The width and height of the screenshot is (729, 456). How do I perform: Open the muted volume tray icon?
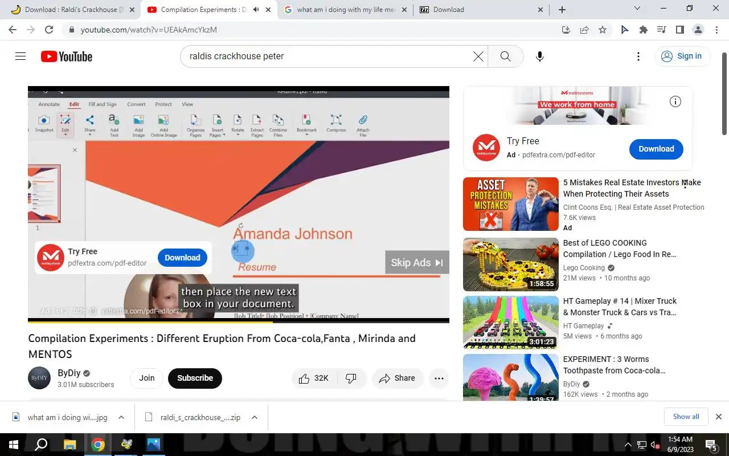tap(655, 445)
